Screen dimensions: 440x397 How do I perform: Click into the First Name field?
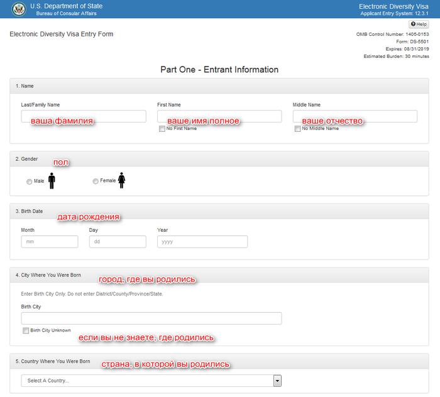[219, 116]
